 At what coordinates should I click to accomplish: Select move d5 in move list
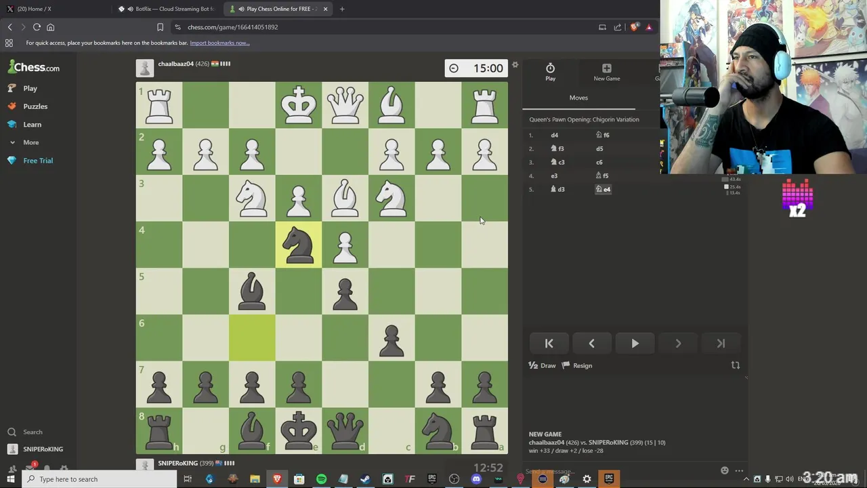click(599, 148)
